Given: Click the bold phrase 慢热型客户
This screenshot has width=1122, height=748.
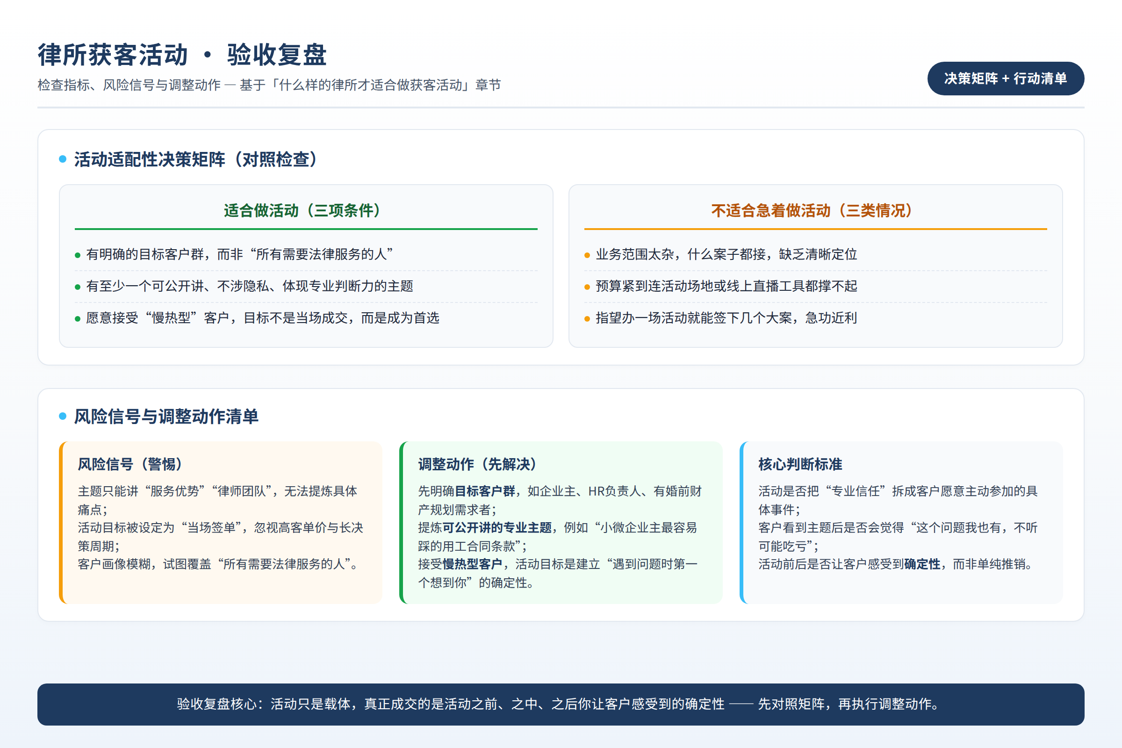Looking at the screenshot, I should [472, 564].
